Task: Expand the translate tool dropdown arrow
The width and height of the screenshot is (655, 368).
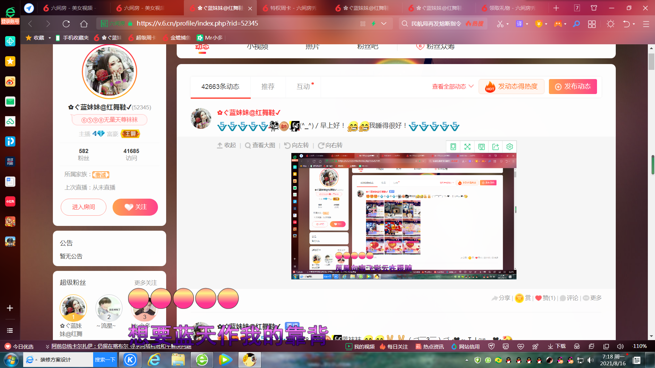Action: [x=527, y=24]
